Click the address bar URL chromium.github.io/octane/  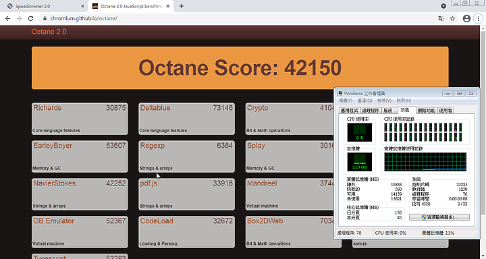pyautogui.click(x=84, y=19)
